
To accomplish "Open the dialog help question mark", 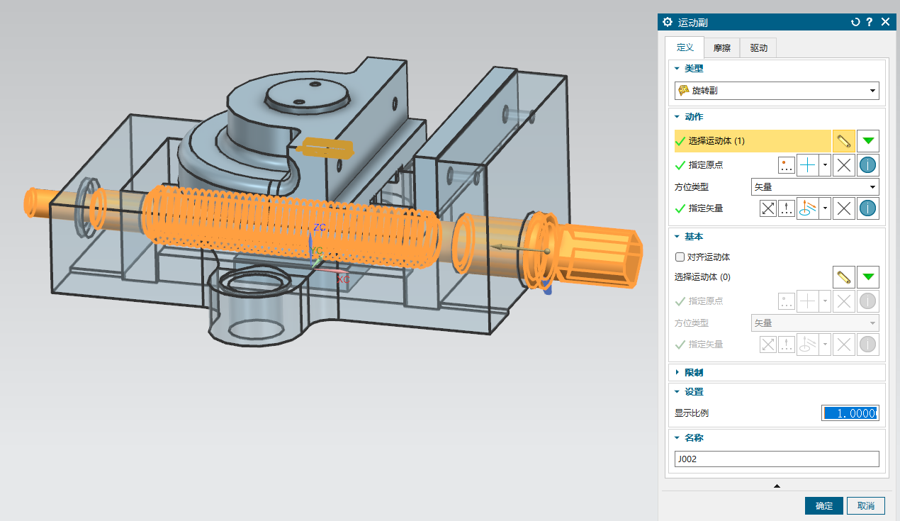I will pyautogui.click(x=870, y=22).
